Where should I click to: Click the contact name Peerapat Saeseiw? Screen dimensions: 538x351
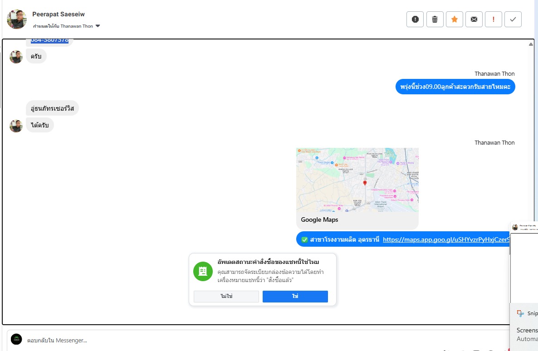tap(59, 15)
